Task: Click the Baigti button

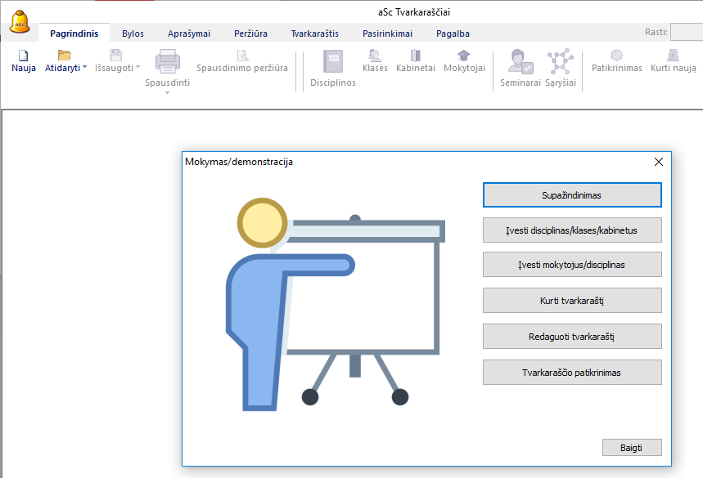Action: click(x=631, y=447)
